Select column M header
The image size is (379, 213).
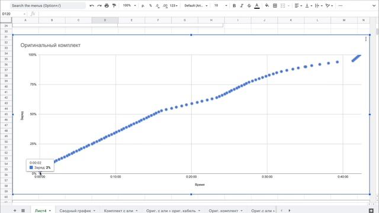coord(344,20)
